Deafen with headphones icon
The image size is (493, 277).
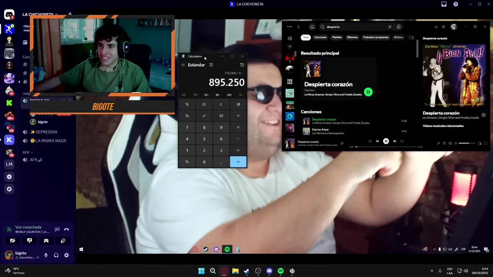(x=56, y=255)
